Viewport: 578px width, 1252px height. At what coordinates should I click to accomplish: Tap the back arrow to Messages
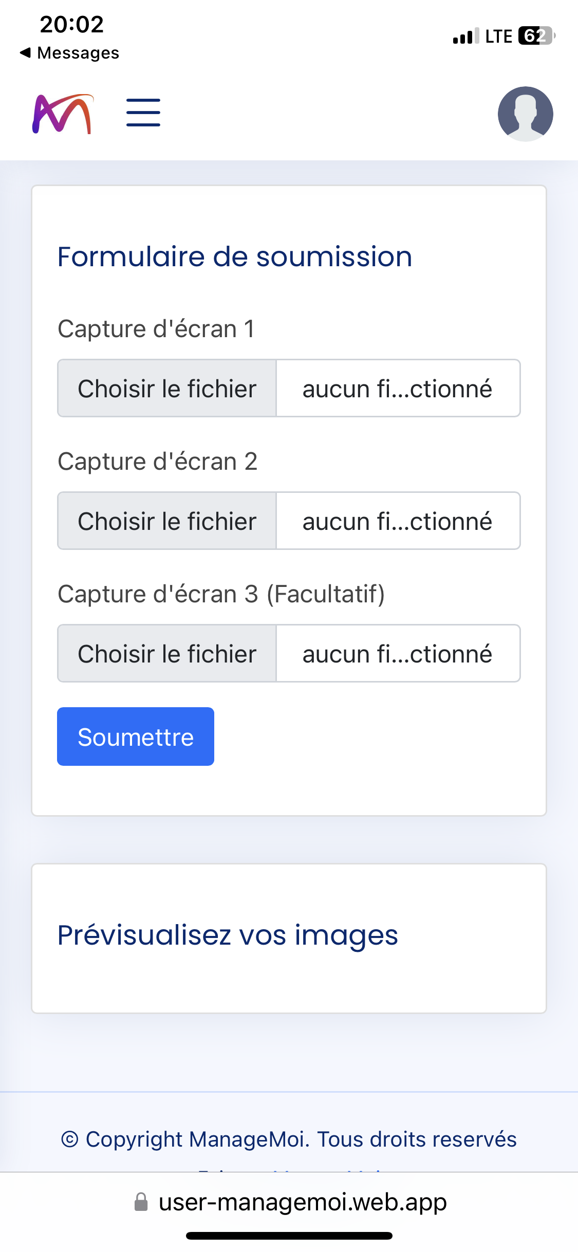26,52
